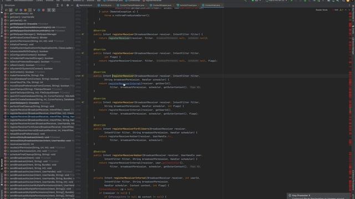Toggle Sort by Visibility in Structure toolbar
355x199 pixels.
tap(6, 10)
